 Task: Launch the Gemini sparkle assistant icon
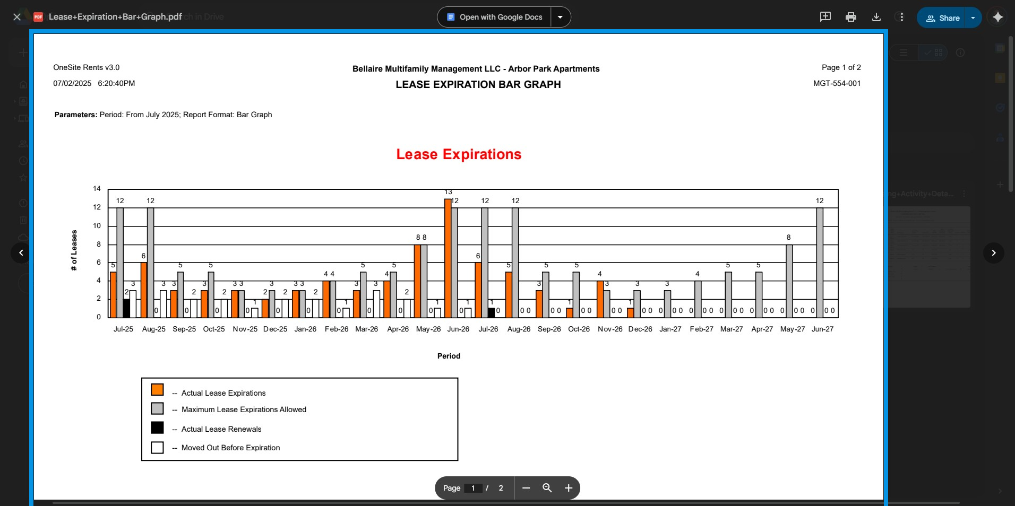pos(997,17)
